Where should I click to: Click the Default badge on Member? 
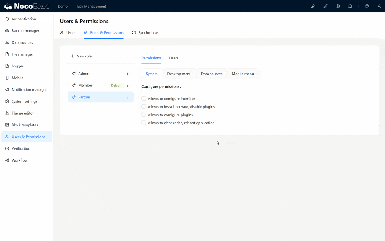[116, 85]
